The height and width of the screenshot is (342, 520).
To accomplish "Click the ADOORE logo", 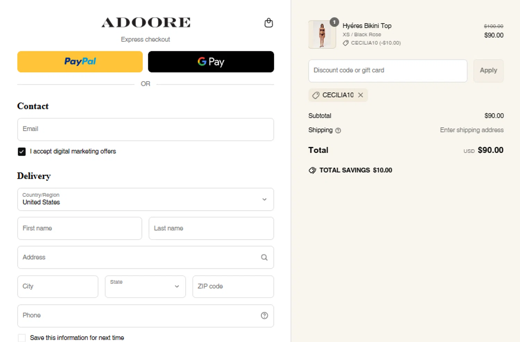I will pyautogui.click(x=146, y=23).
